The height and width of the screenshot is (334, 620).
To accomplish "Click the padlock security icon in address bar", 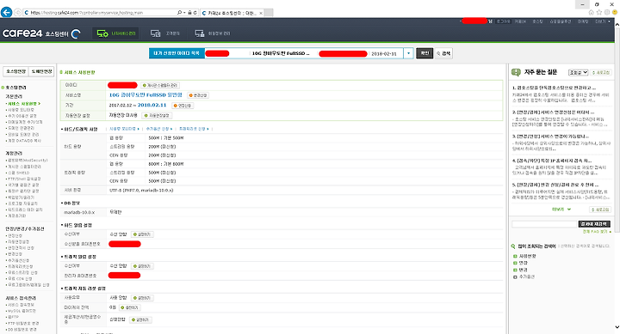I will 189,13.
